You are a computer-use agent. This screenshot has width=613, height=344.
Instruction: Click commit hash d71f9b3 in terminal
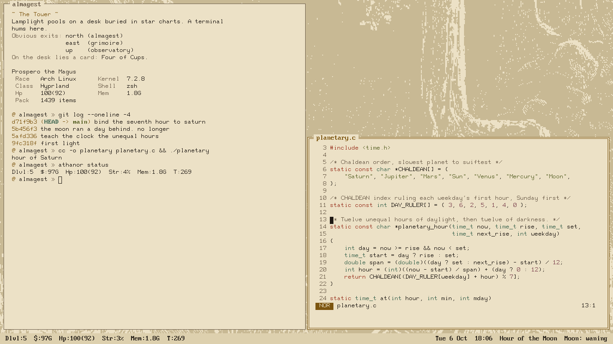click(24, 122)
